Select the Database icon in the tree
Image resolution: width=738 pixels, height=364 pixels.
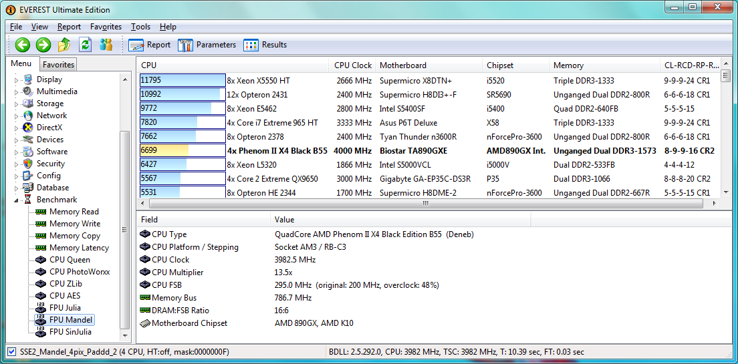point(28,188)
